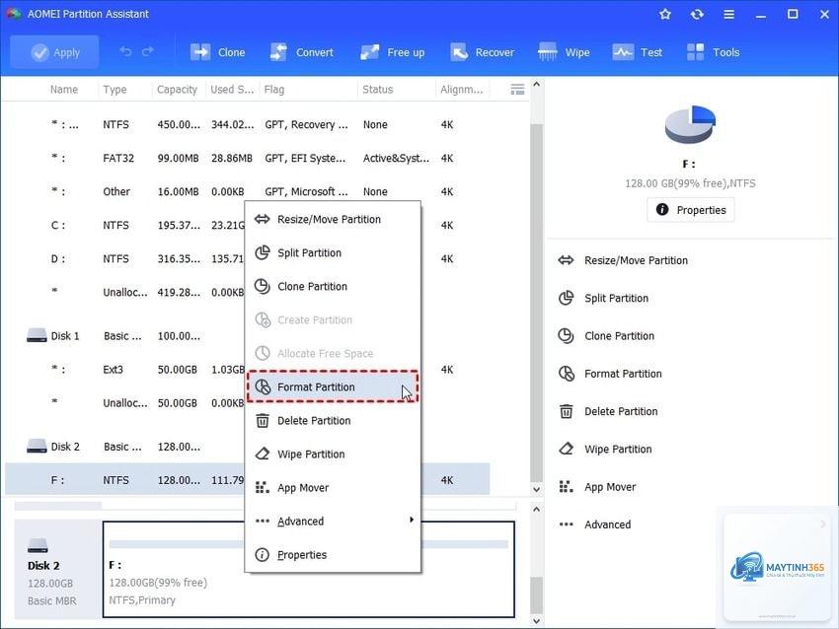Image resolution: width=839 pixels, height=629 pixels.
Task: Click the refresh icon in title bar
Action: (697, 15)
